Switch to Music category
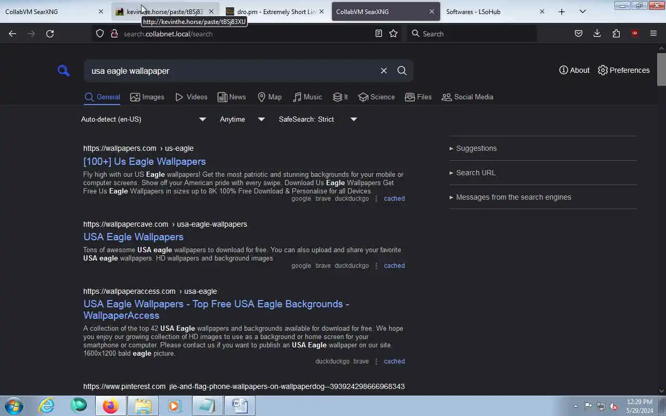Viewport: 666px width, 416px height. coord(308,97)
